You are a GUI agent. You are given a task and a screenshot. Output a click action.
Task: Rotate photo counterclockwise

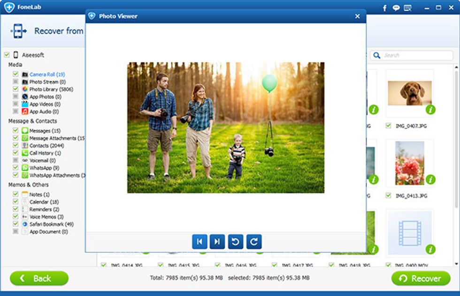coord(236,242)
